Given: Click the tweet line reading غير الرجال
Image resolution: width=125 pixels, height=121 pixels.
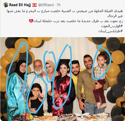Looking at the screenshot, I should point(115,16).
